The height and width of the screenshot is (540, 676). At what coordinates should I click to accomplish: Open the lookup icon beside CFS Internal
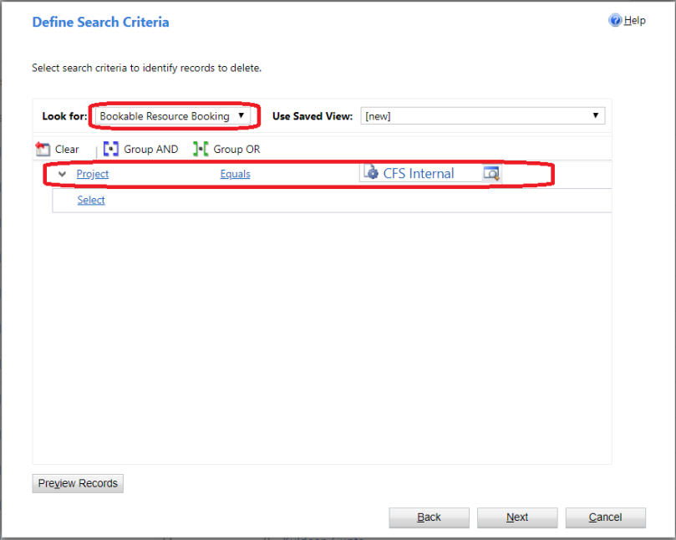point(491,173)
